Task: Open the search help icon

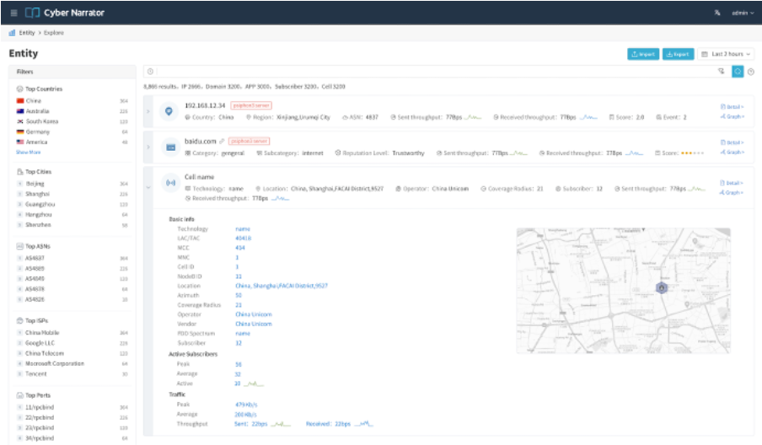Action: click(750, 72)
